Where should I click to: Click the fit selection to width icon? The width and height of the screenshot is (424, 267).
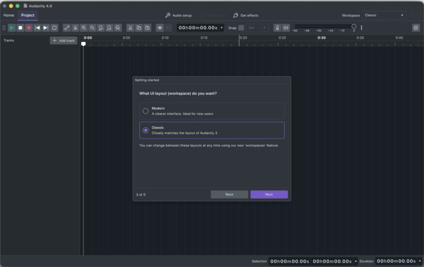click(100, 28)
